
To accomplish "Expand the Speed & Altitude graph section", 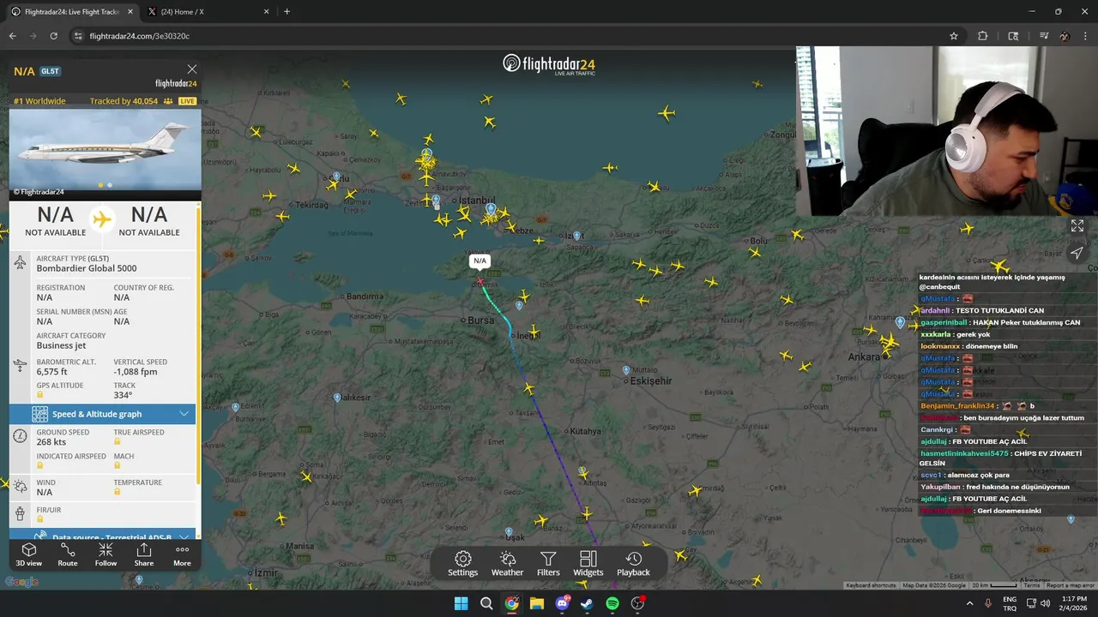I will point(103,414).
